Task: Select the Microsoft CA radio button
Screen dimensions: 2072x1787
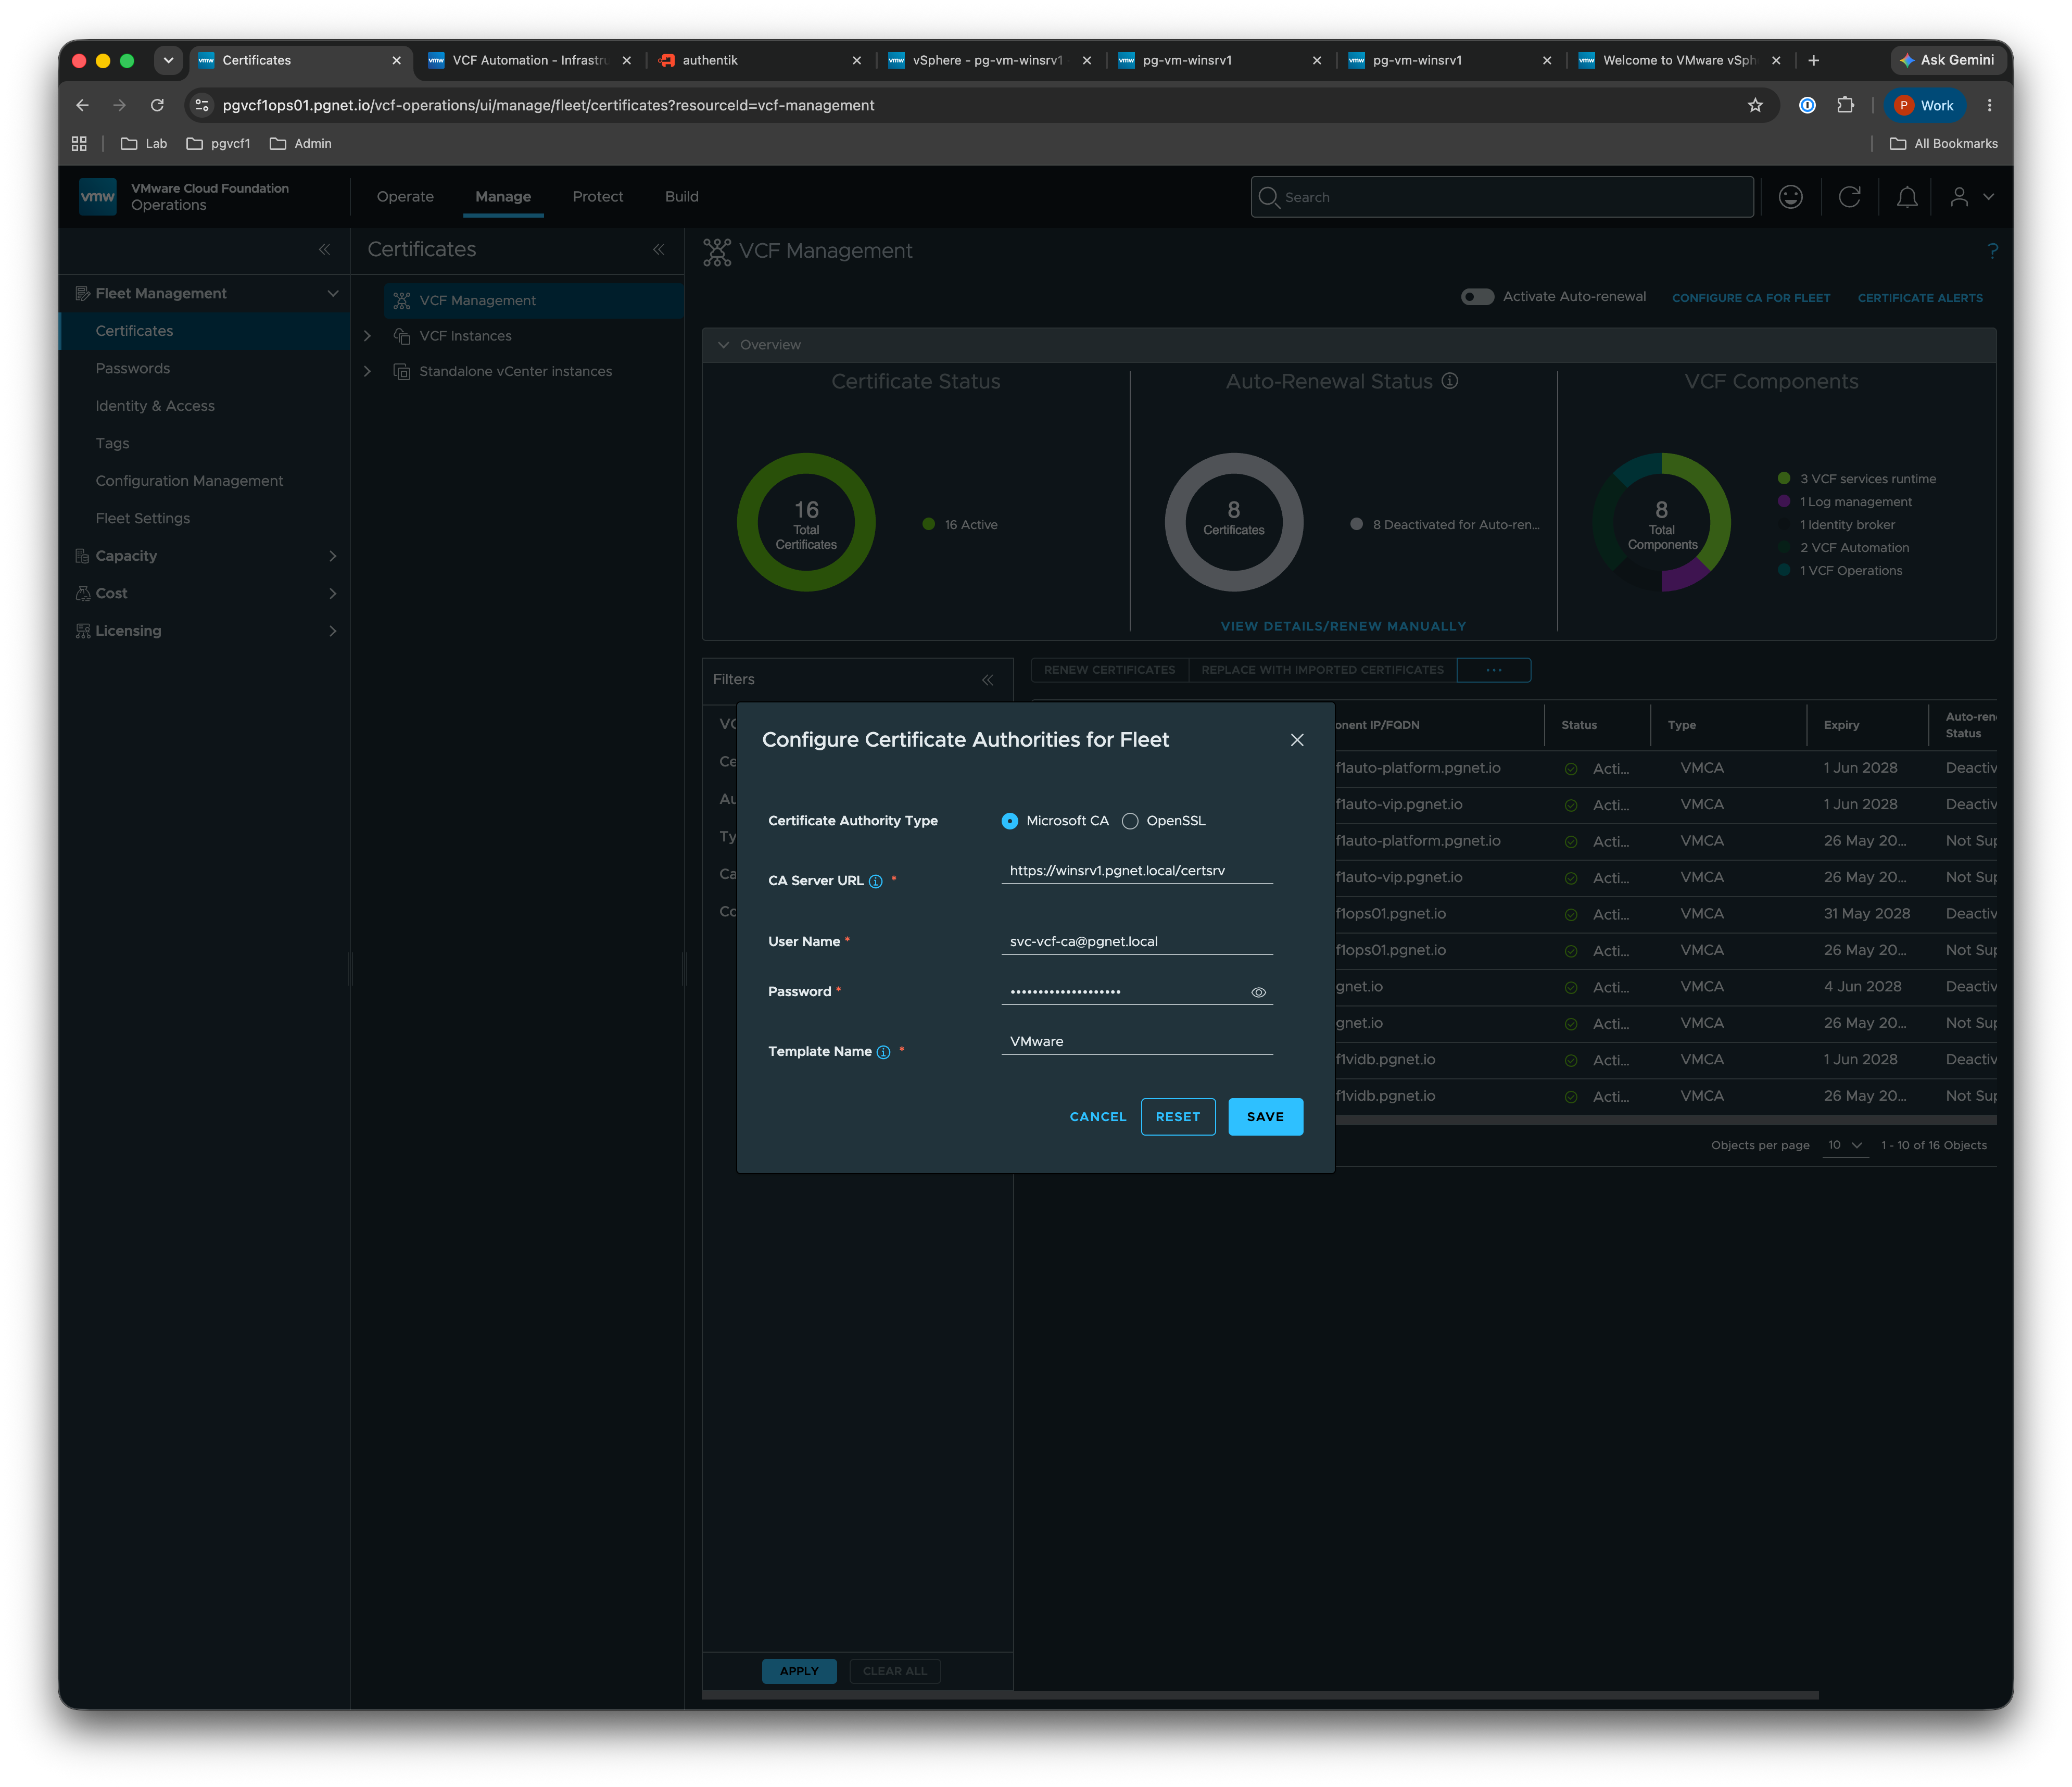Action: (x=1010, y=821)
